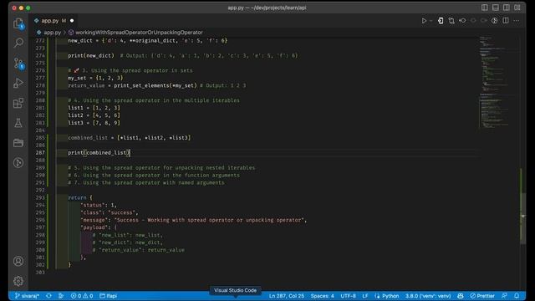Image resolution: width=535 pixels, height=301 pixels.
Task: Open the Spaces: 4 indentation selector
Action: [322, 296]
